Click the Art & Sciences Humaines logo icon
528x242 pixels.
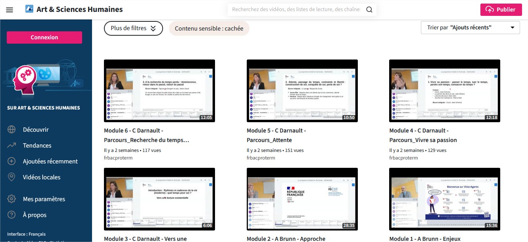click(x=29, y=9)
